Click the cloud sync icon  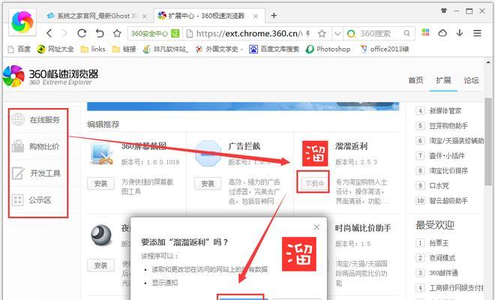click(x=442, y=33)
